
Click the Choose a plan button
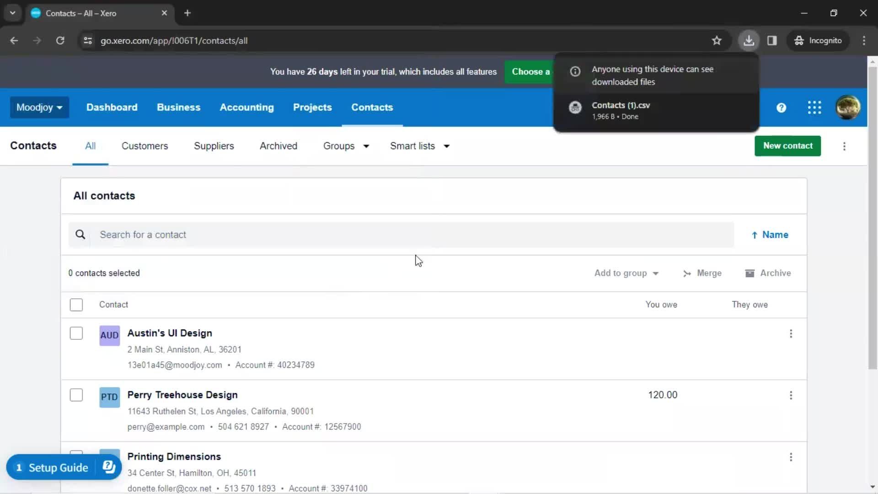coord(530,72)
